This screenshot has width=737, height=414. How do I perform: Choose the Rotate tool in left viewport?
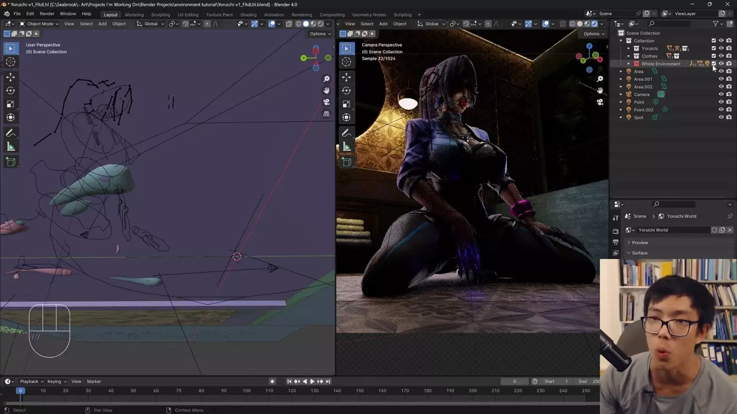tap(10, 90)
